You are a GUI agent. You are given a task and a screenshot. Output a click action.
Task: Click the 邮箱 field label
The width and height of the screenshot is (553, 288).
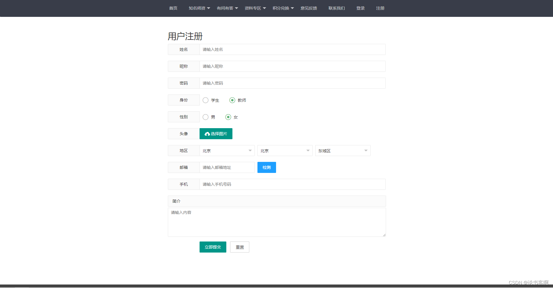click(x=184, y=167)
